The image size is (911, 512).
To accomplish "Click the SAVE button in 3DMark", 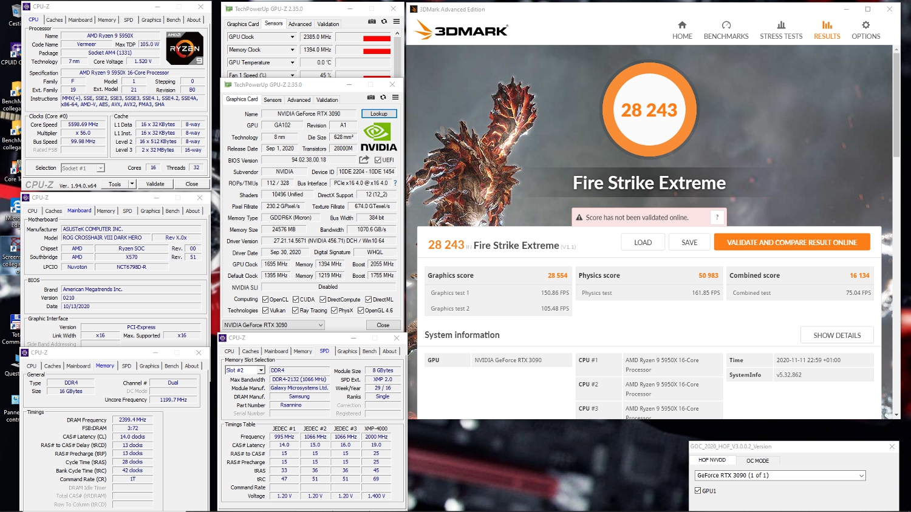I will click(x=689, y=242).
